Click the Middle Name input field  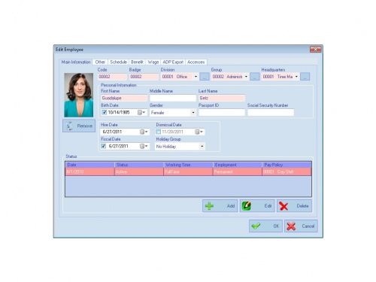pos(173,98)
